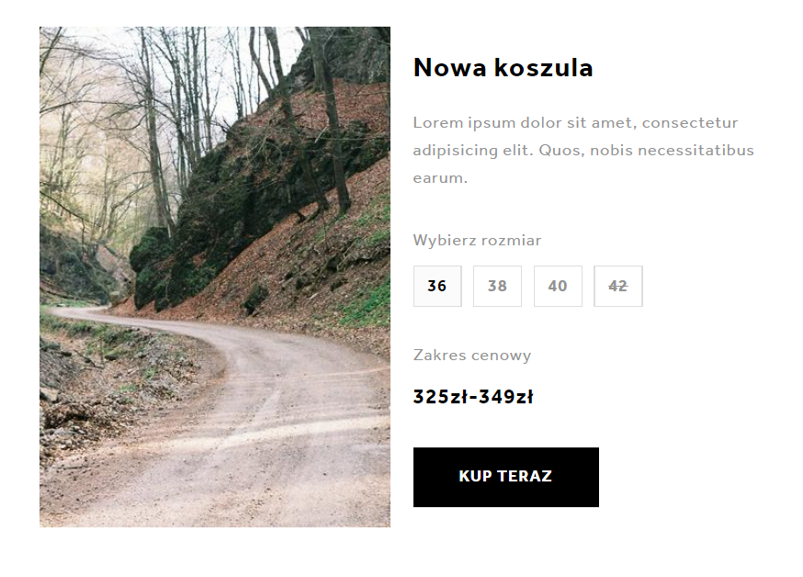Viewport: 803px width, 577px height.
Task: Click the Zakres cenowy label
Action: click(472, 356)
